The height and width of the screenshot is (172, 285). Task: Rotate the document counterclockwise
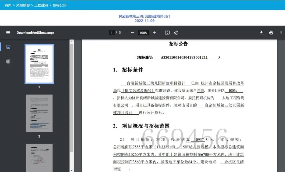[x=176, y=33]
